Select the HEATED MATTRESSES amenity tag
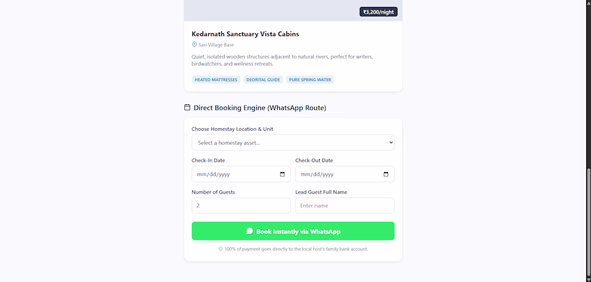Image resolution: width=591 pixels, height=282 pixels. [x=216, y=80]
